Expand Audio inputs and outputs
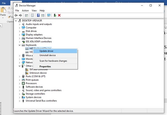 [x=19, y=24]
